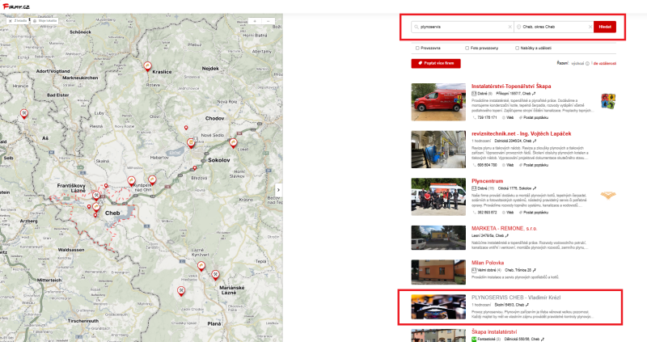Open the red van thumbnail for Škapa
This screenshot has height=342, width=647.
pos(438,102)
